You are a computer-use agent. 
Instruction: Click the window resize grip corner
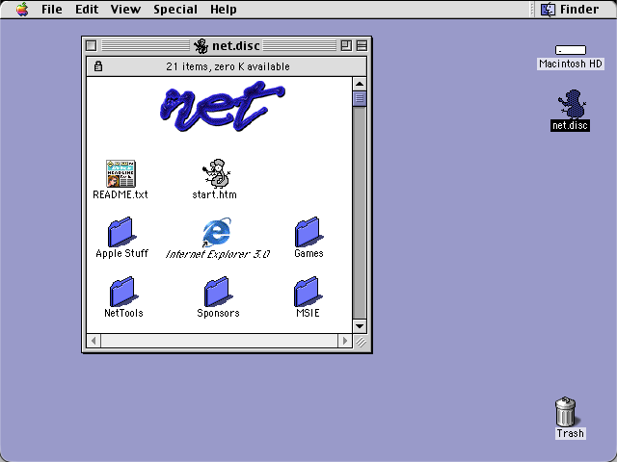pos(360,341)
